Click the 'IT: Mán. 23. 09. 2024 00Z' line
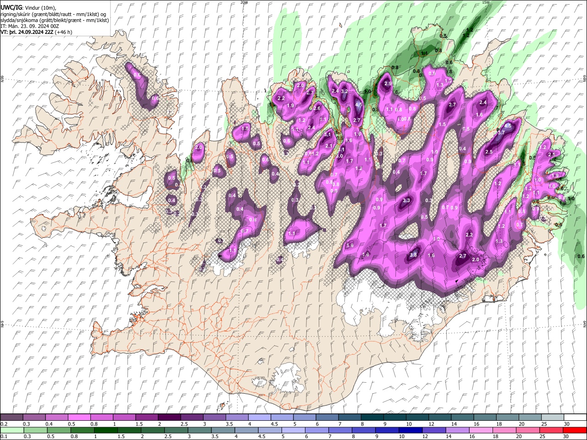 (x=29, y=26)
